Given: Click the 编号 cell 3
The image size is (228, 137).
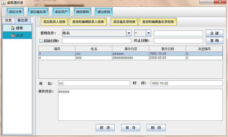Looking at the screenshot, I should point(57,54).
